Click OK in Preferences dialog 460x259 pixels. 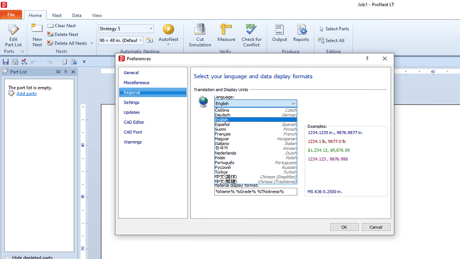click(x=344, y=227)
